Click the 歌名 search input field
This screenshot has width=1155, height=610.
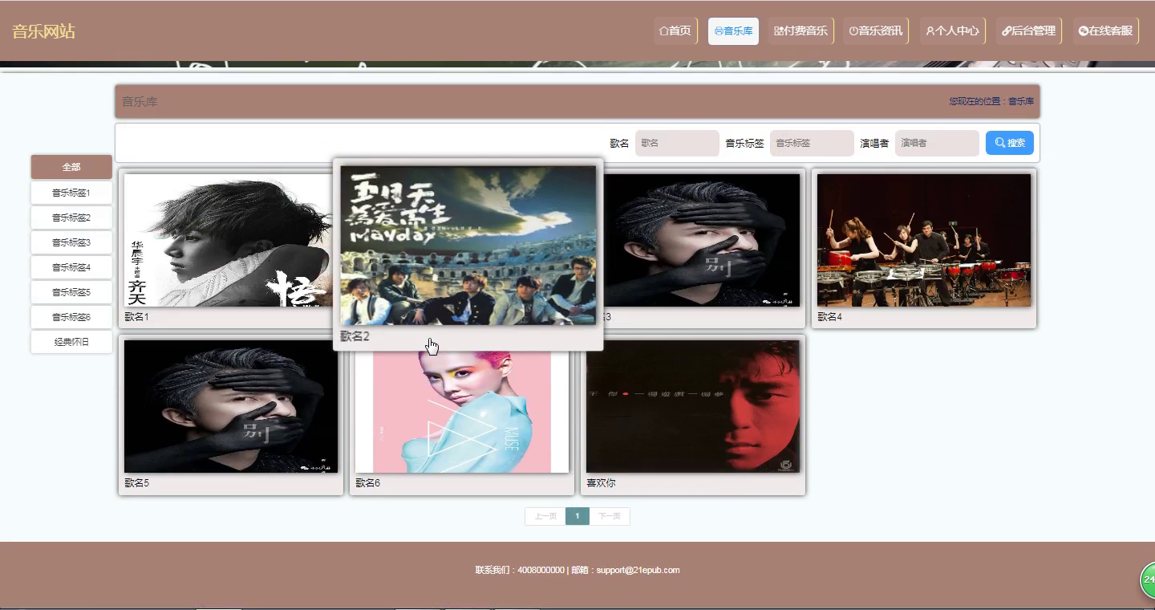[677, 143]
